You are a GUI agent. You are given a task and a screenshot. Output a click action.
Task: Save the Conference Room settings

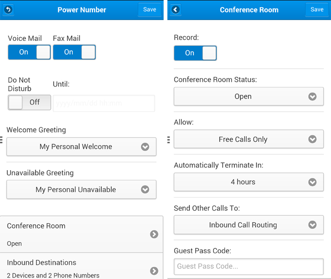click(x=317, y=10)
